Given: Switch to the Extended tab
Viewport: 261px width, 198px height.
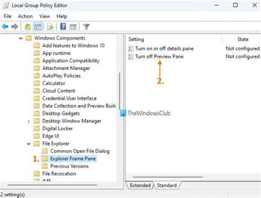Looking at the screenshot, I should click(140, 185).
